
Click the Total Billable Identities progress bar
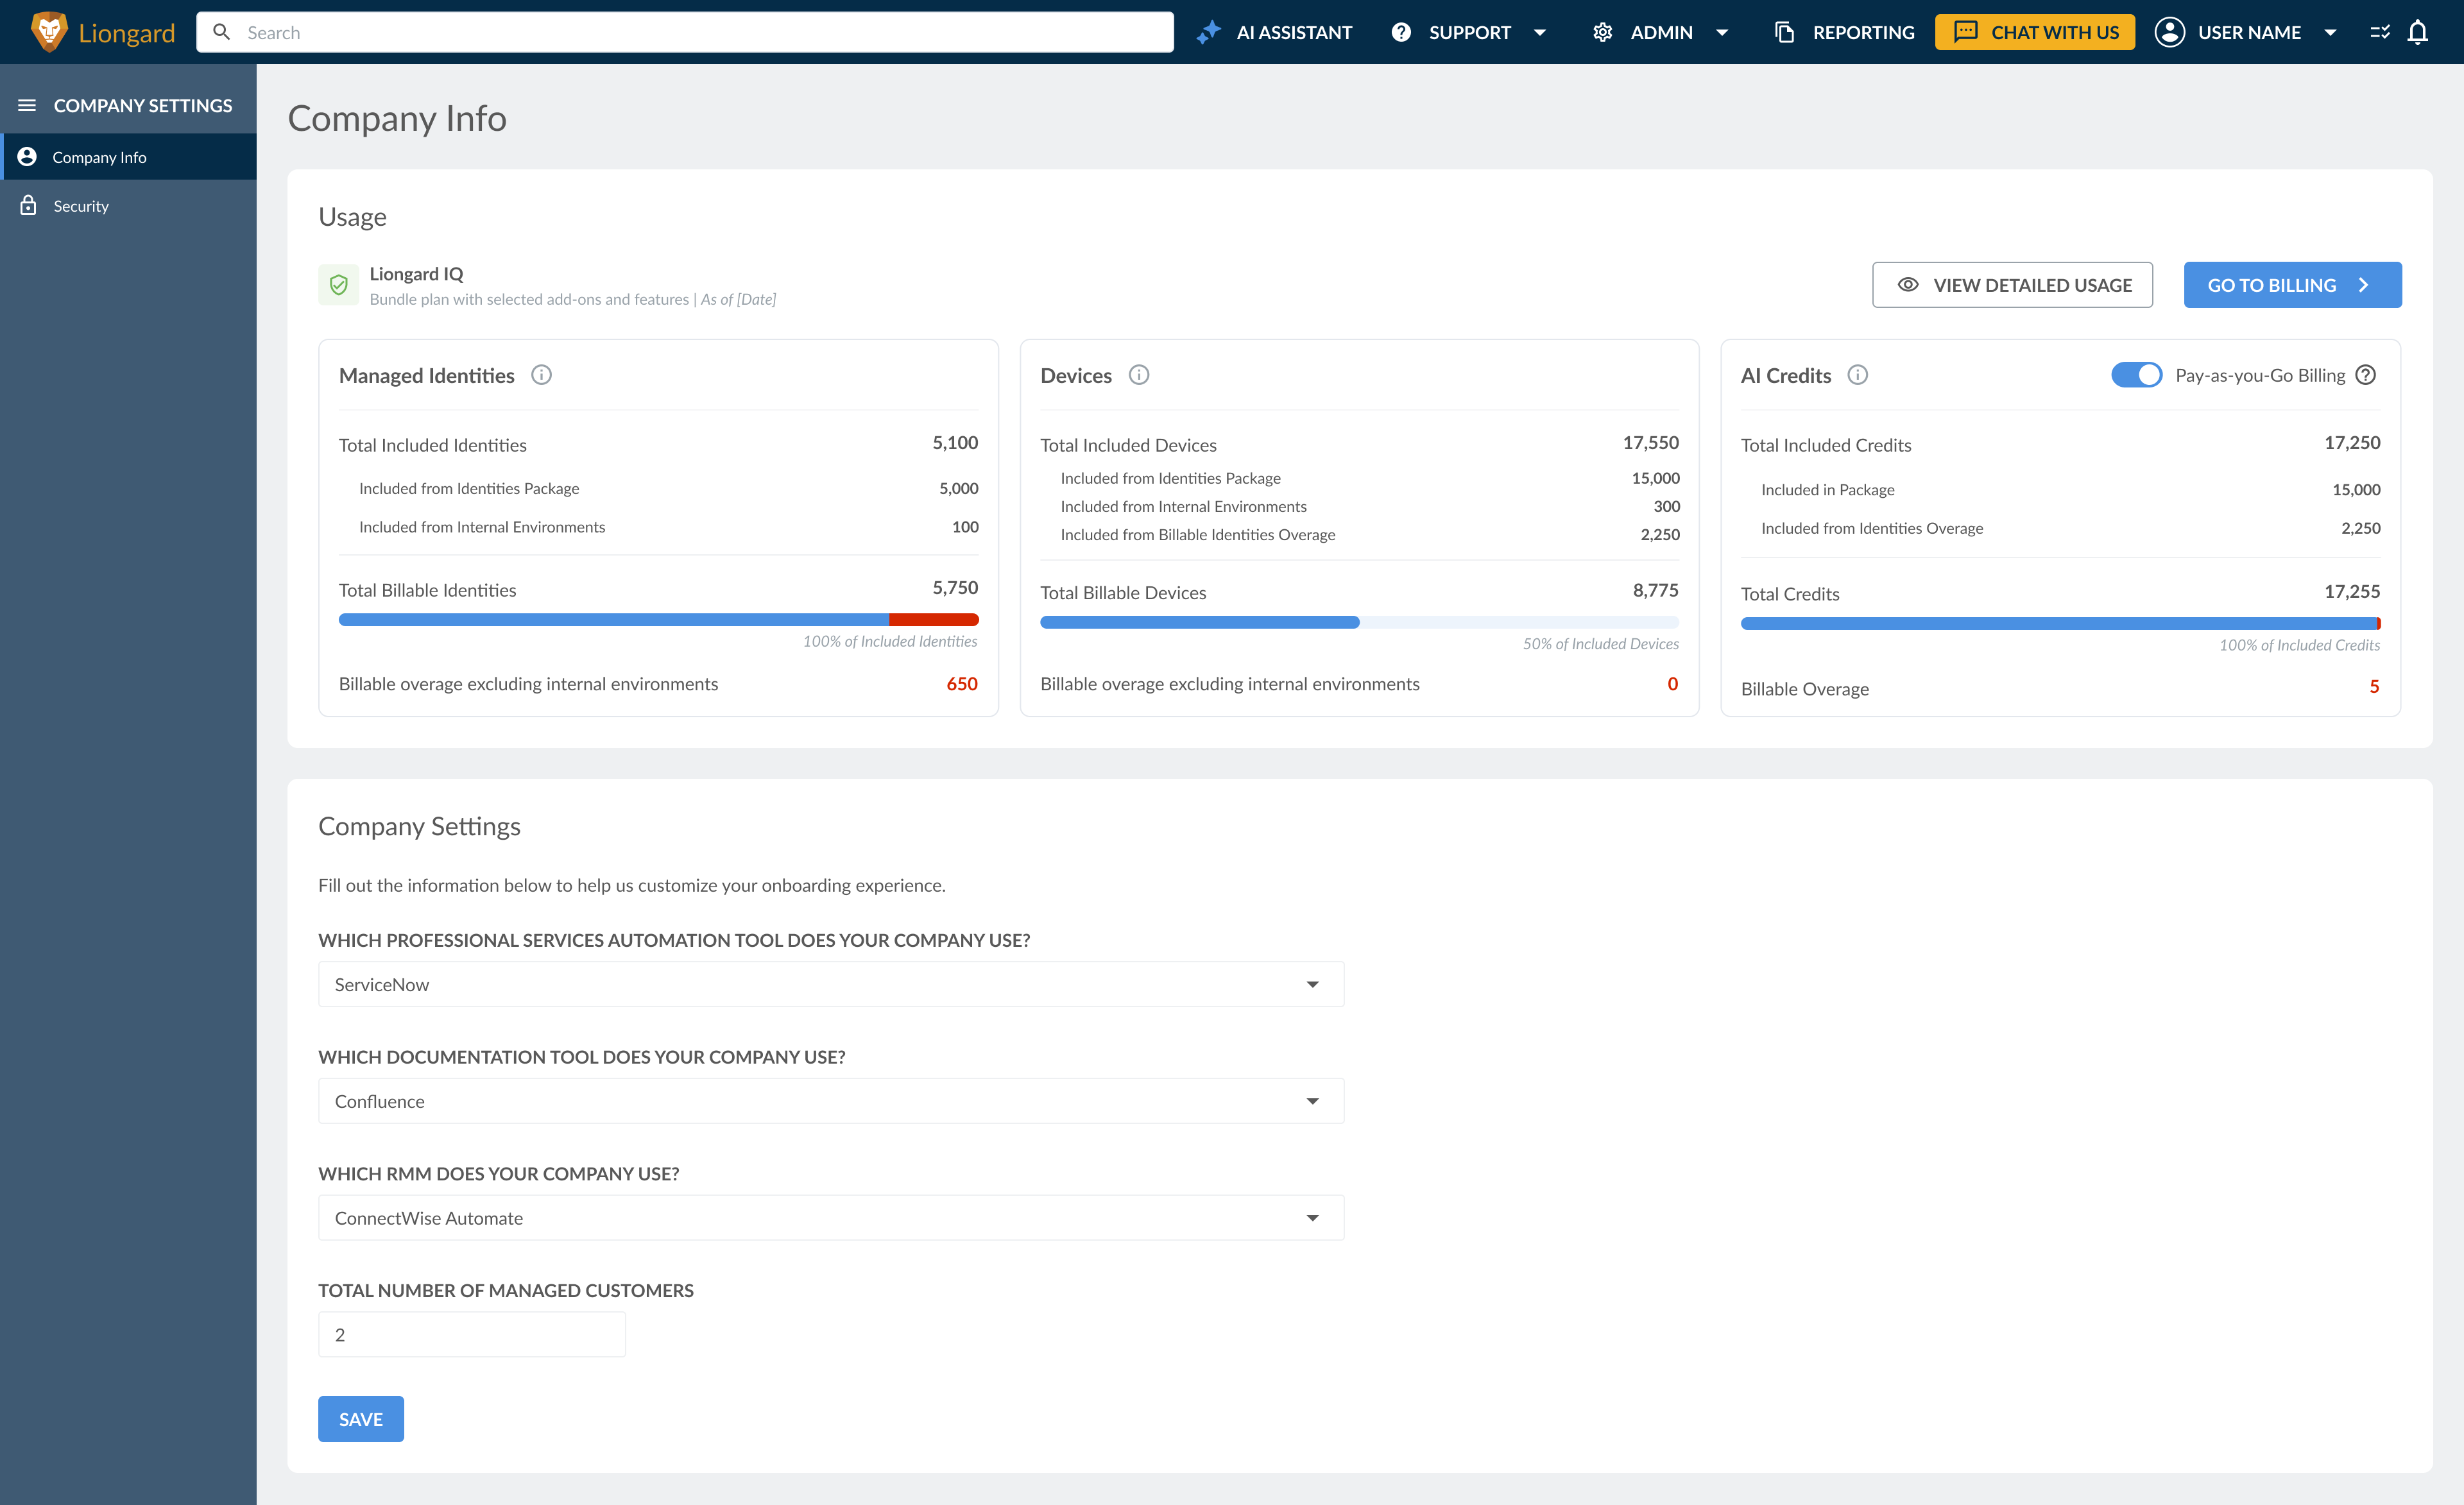coord(658,620)
